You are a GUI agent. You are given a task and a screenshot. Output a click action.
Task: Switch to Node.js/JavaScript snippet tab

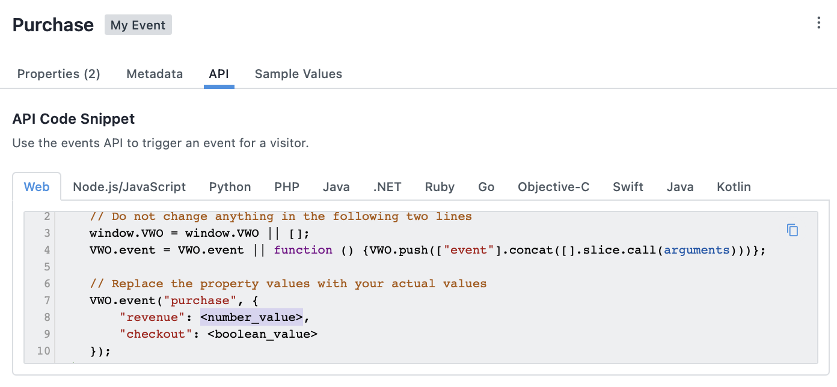pos(129,187)
